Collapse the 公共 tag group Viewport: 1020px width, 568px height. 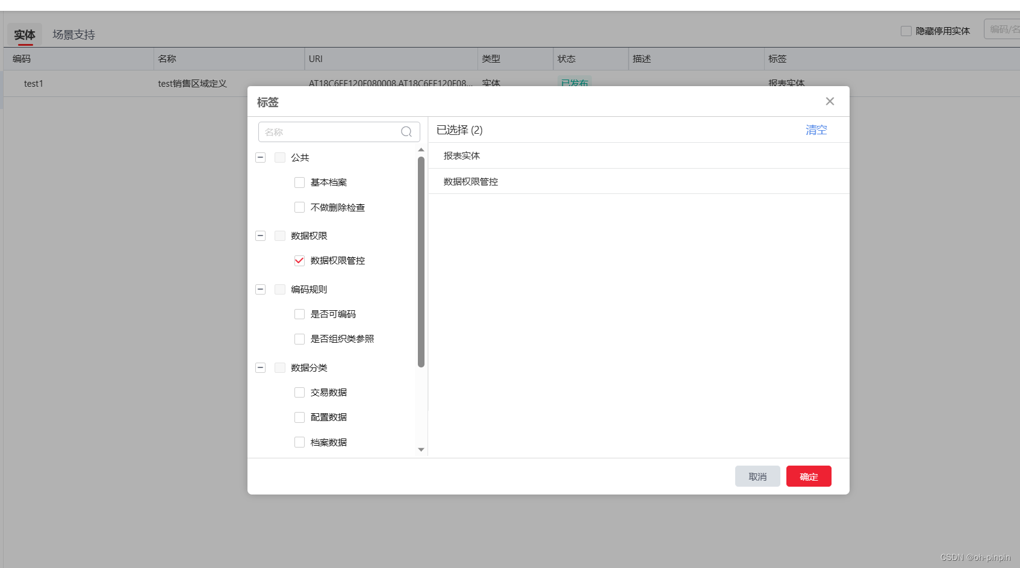coord(260,157)
